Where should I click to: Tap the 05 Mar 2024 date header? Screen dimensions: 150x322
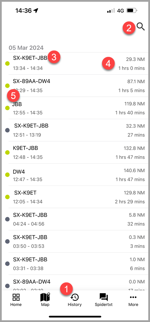point(26,48)
